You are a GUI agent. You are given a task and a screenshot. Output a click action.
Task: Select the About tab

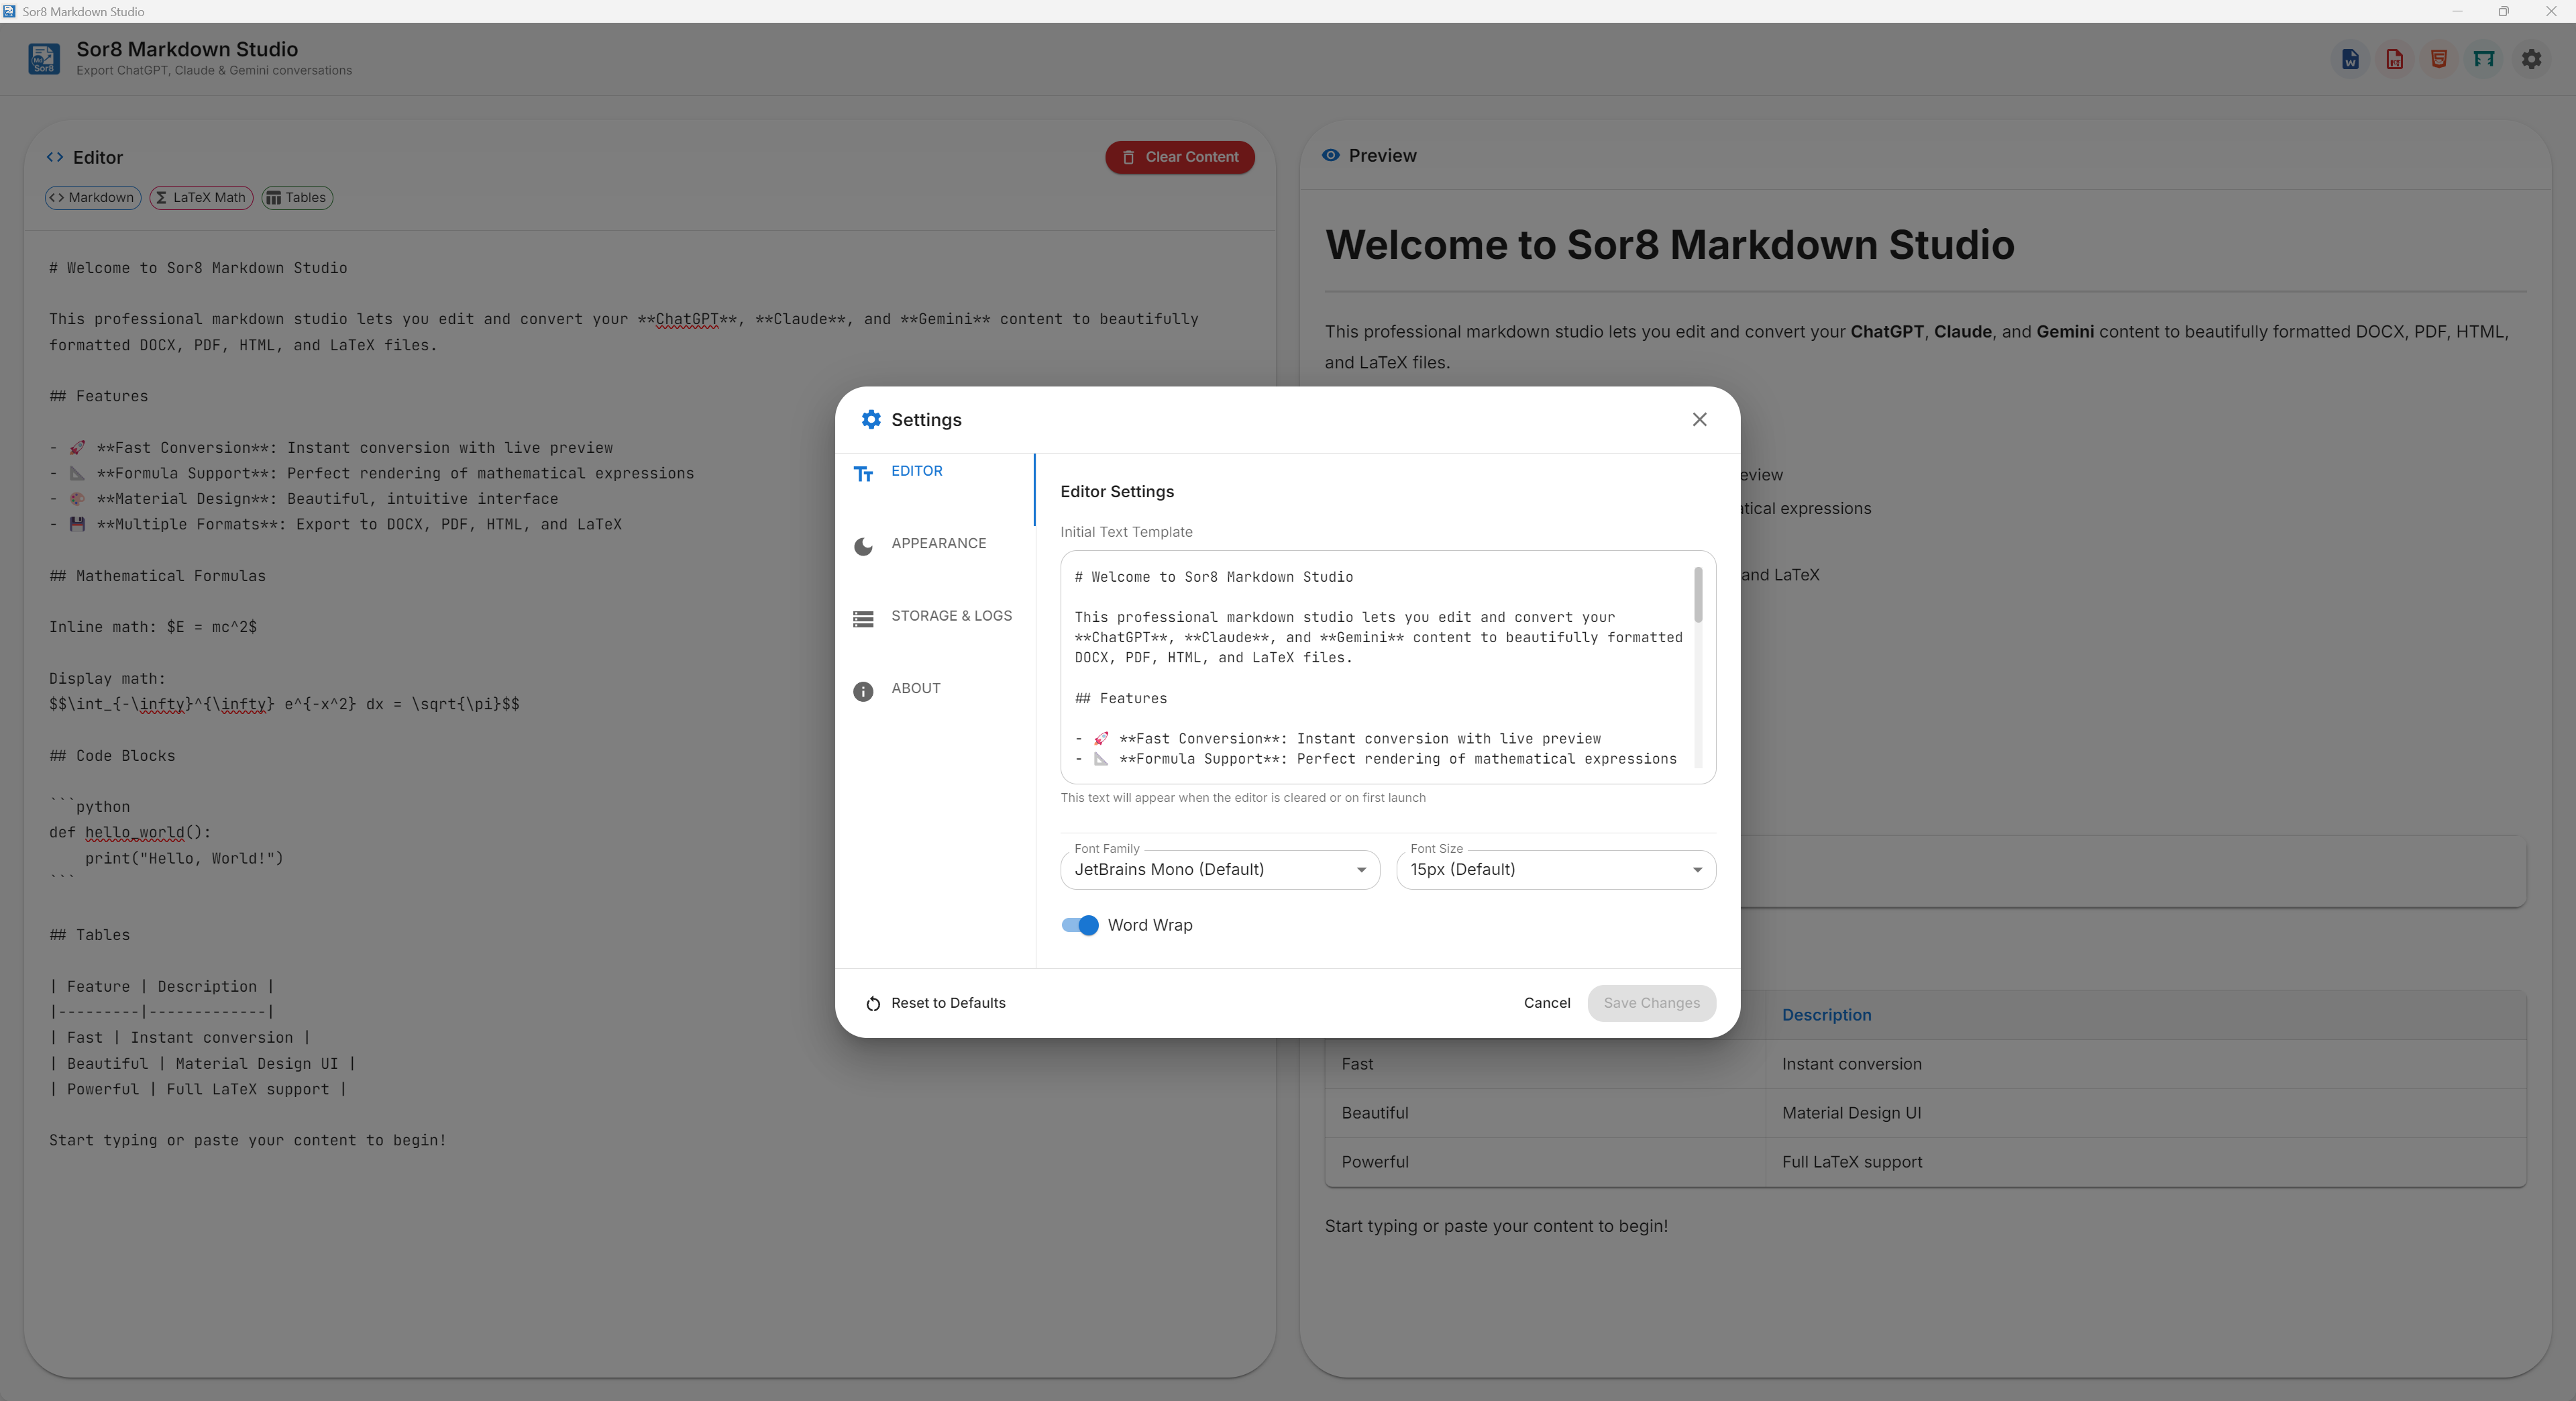point(915,689)
